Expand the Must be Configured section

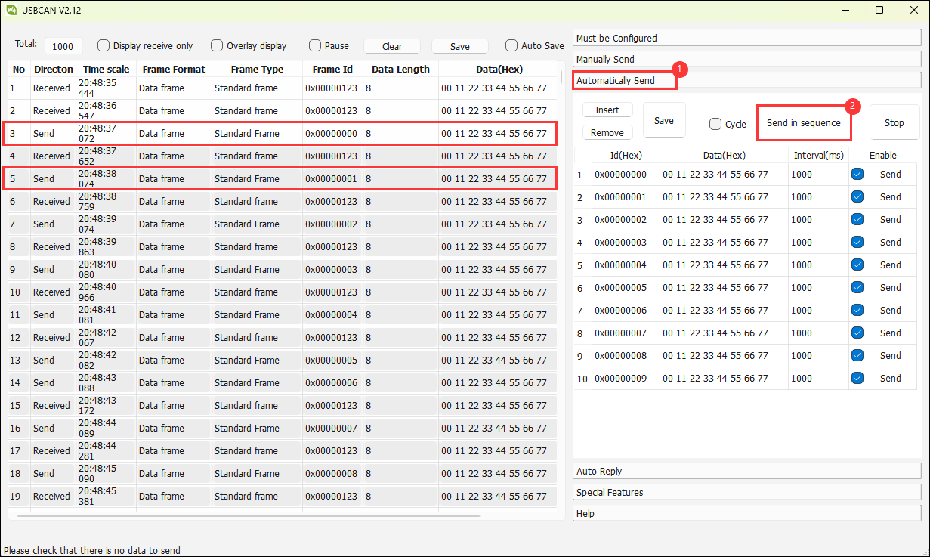[746, 38]
